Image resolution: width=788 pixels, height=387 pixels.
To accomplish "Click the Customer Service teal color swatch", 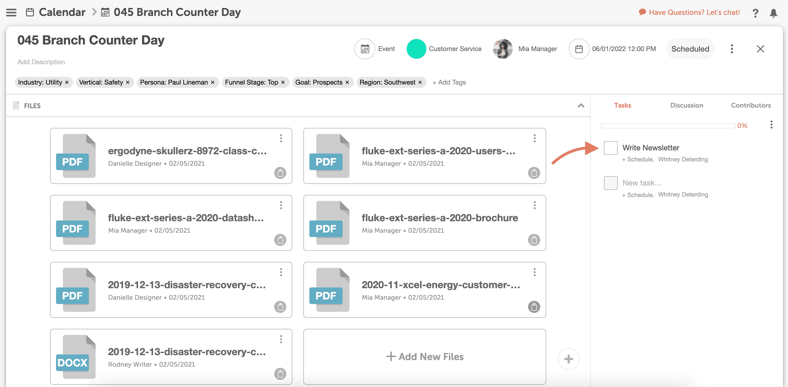I will pos(416,49).
